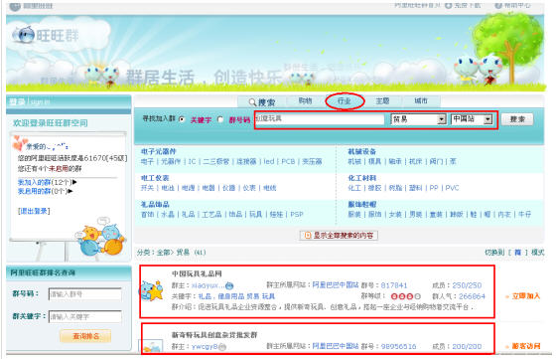Screen dimensions: 556x359
Task: Open the 贸易 category dropdown
Action: click(x=418, y=119)
